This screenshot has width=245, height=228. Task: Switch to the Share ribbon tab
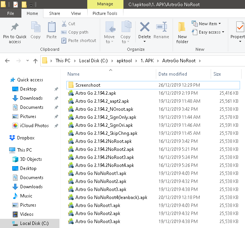point(54,13)
